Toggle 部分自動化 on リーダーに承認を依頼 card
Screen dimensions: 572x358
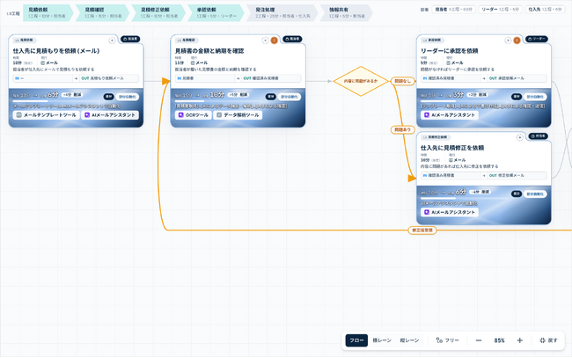(535, 97)
